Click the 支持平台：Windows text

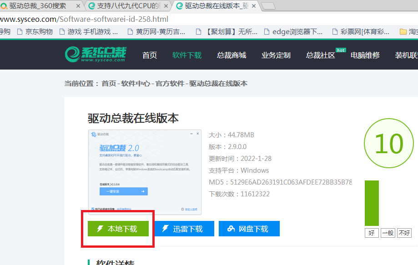click(x=239, y=170)
